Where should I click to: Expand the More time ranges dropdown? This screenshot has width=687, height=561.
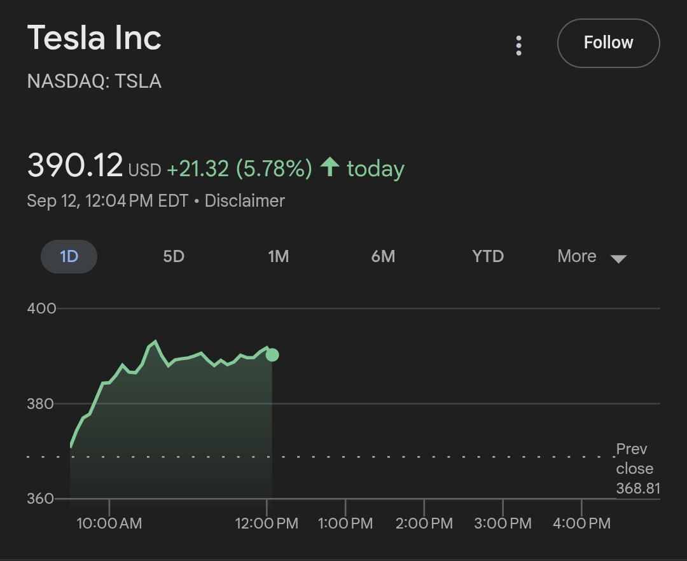(592, 256)
